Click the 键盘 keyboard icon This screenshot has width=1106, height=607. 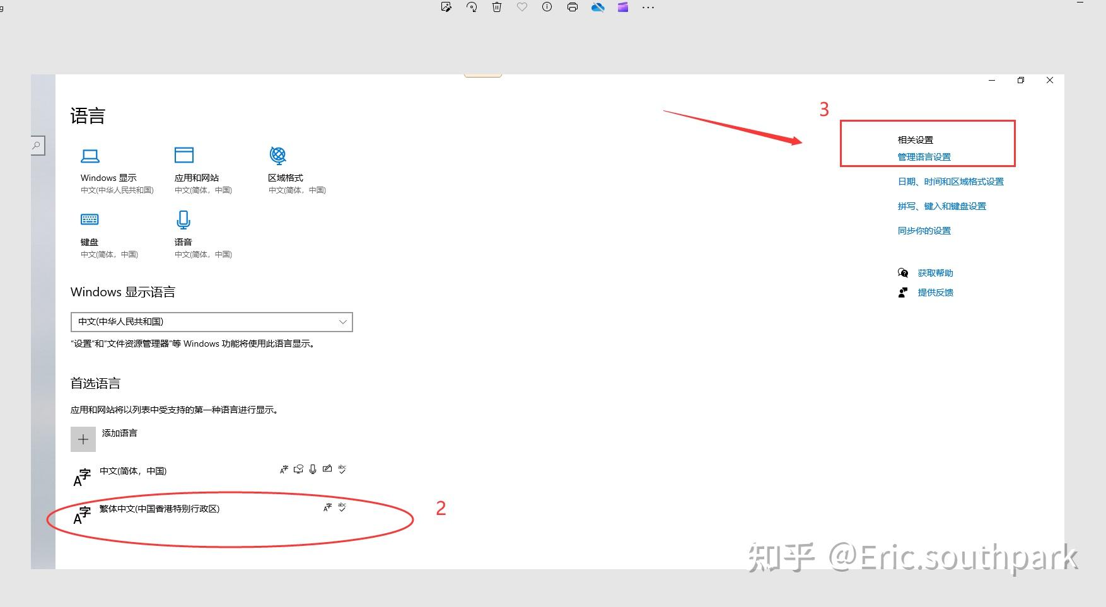(x=90, y=219)
